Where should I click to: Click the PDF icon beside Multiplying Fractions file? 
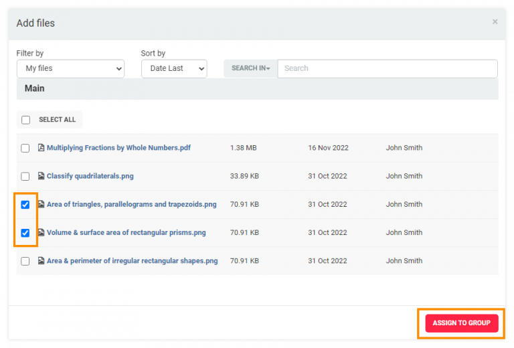[41, 148]
